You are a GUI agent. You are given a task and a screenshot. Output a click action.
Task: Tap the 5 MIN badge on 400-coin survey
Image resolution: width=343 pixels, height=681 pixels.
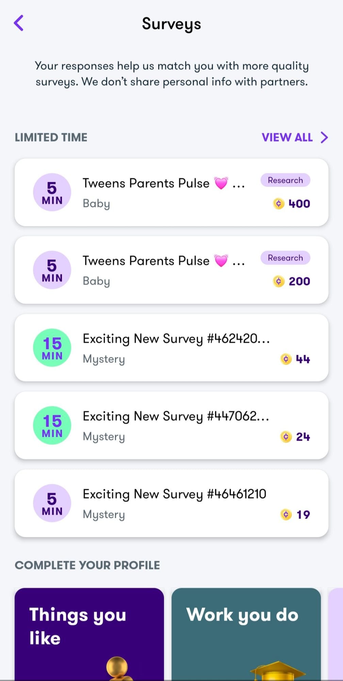point(52,192)
